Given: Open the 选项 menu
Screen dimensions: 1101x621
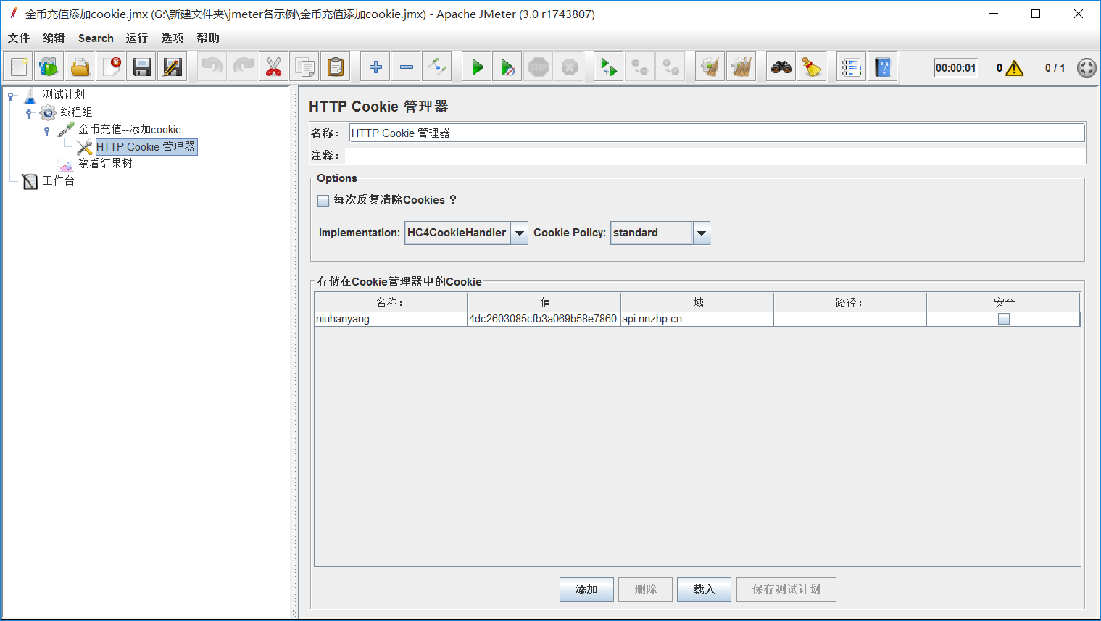Looking at the screenshot, I should [x=173, y=38].
